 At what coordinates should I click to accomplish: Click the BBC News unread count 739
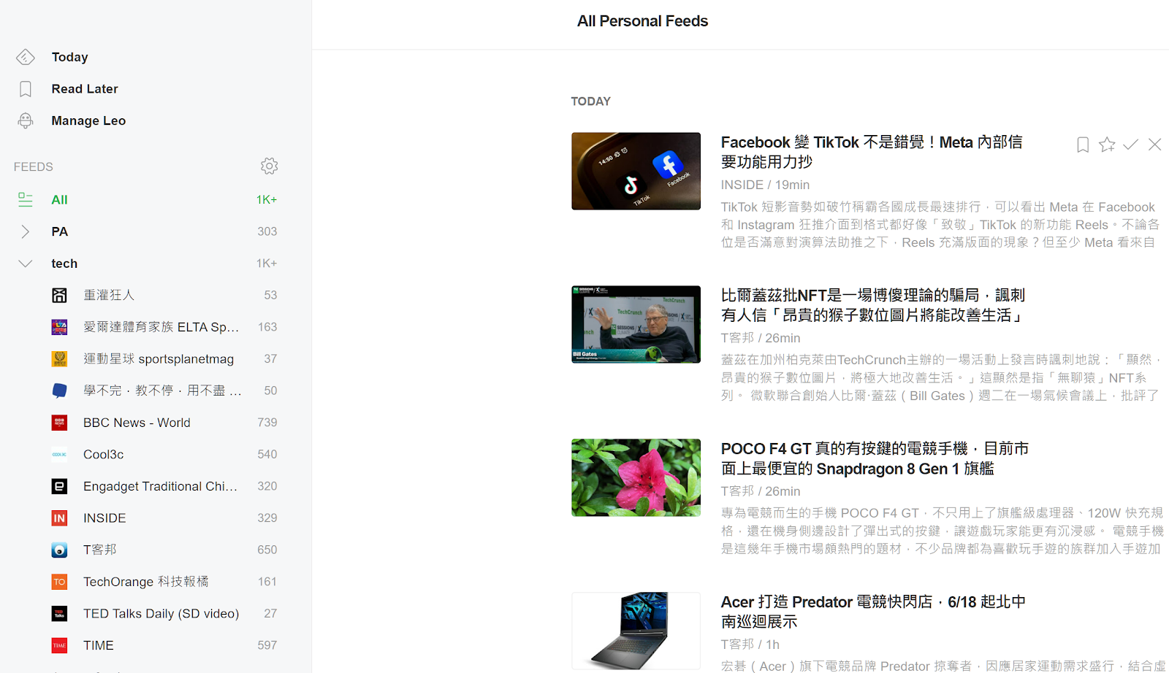tap(267, 423)
